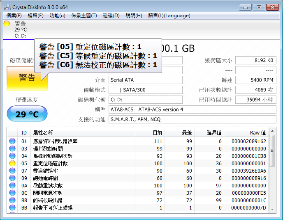This screenshot has height=221, width=283.
Task: Click status dot for attribute B8
Action: point(12,200)
